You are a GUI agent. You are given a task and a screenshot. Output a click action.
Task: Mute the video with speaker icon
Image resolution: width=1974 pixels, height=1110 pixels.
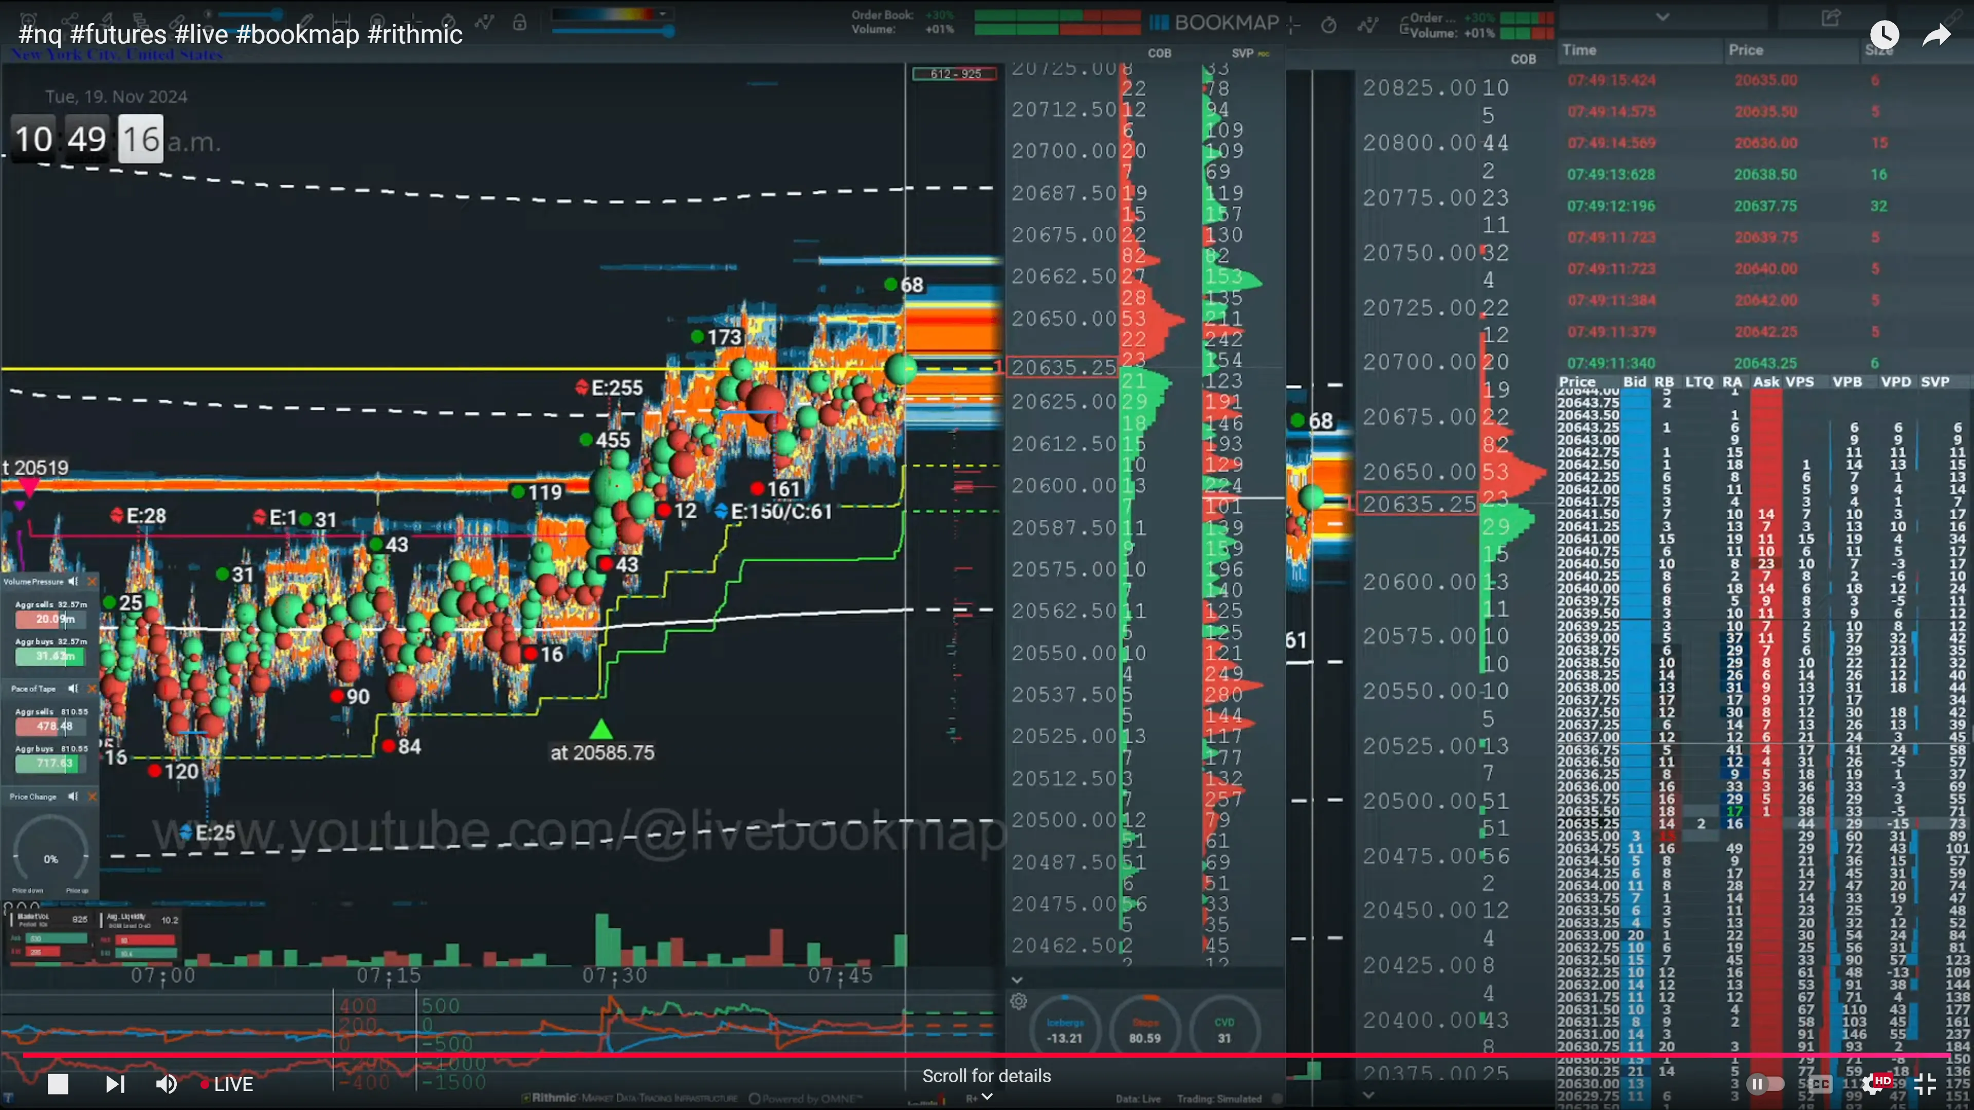166,1084
